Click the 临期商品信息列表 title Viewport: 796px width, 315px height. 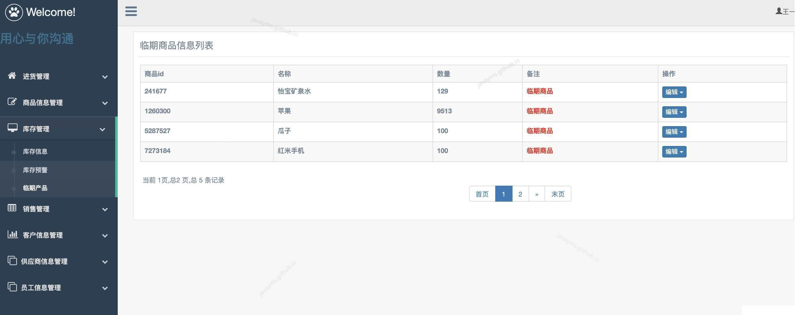pos(177,45)
